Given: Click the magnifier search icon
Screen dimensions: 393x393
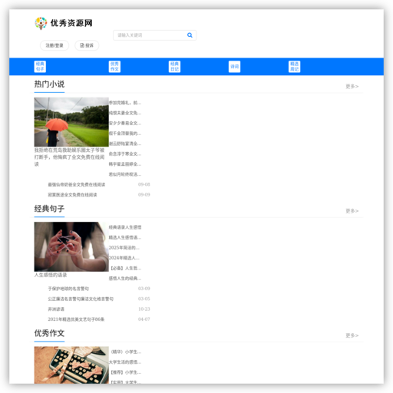Looking at the screenshot, I should [190, 35].
